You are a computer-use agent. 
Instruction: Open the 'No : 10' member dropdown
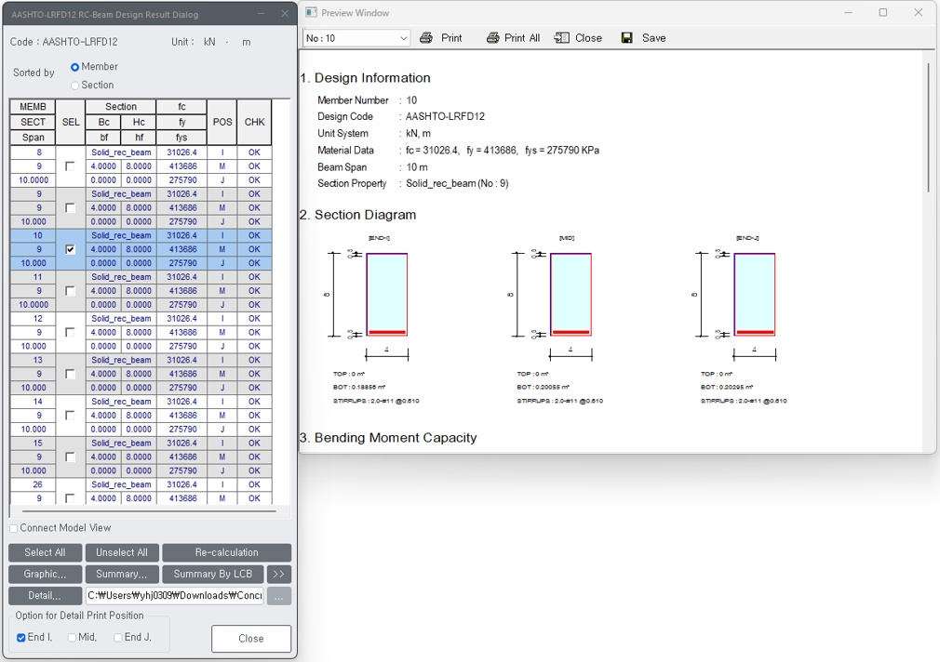coord(356,38)
